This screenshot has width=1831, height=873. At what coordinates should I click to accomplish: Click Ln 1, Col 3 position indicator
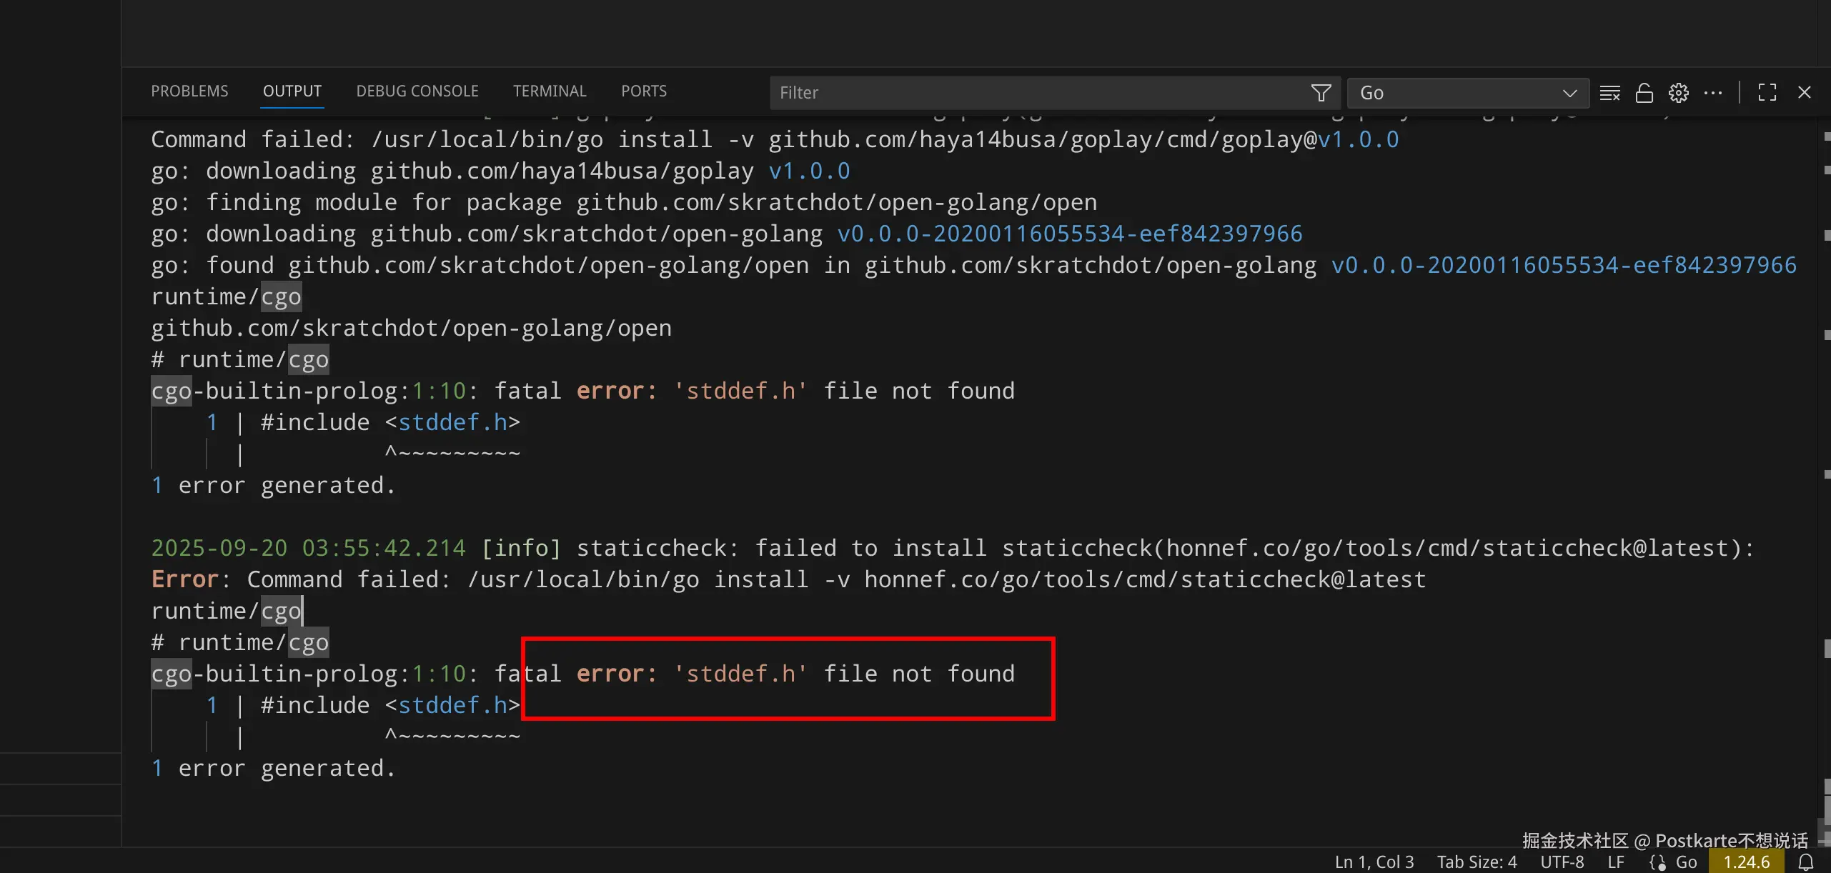(1374, 862)
